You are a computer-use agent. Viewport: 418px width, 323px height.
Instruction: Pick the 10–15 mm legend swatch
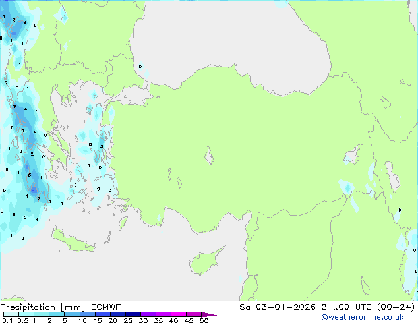[x=87, y=314]
